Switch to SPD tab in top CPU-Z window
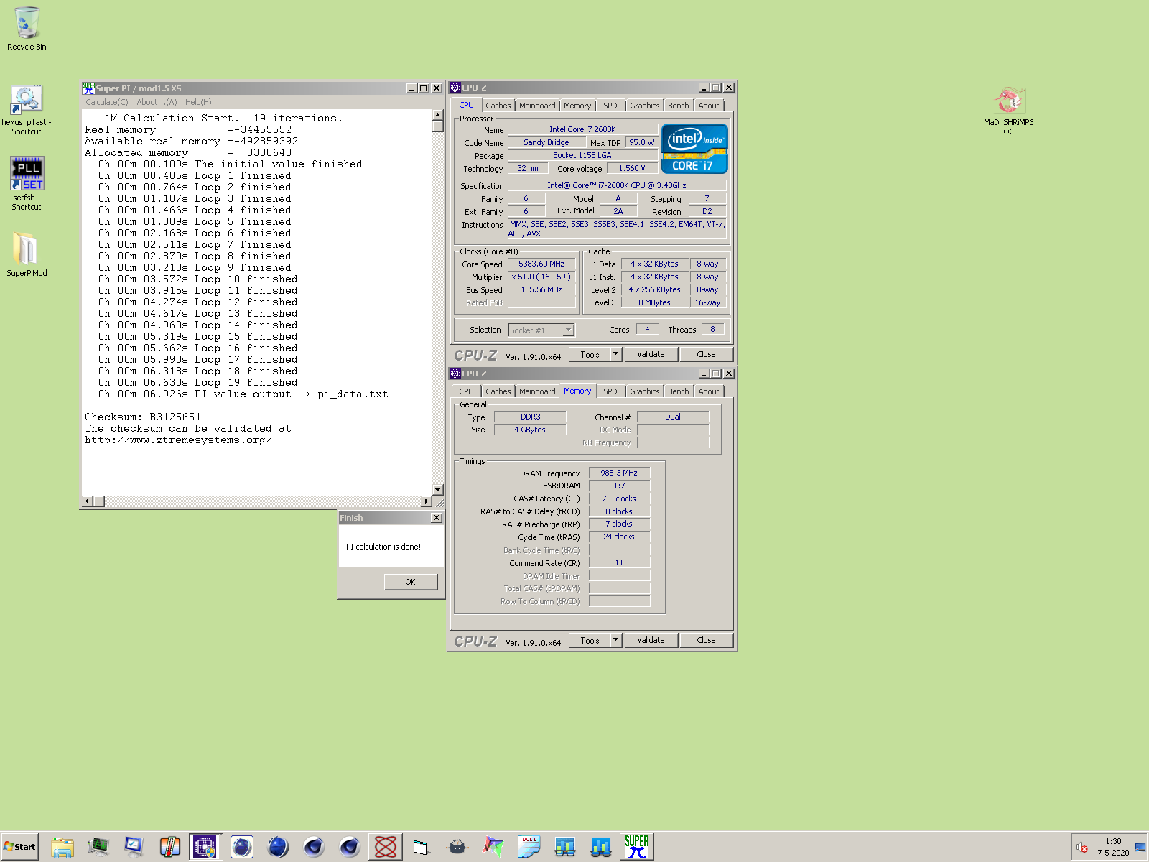The width and height of the screenshot is (1149, 862). point(610,106)
